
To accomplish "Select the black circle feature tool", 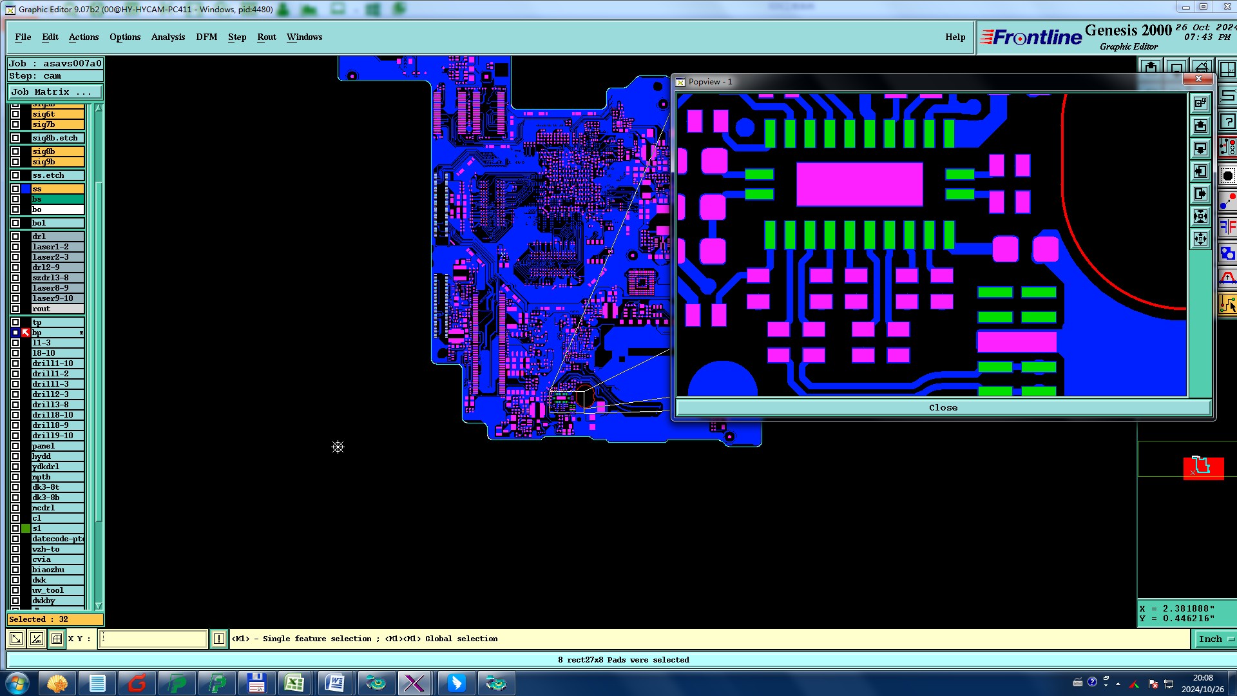I will (x=1228, y=176).
